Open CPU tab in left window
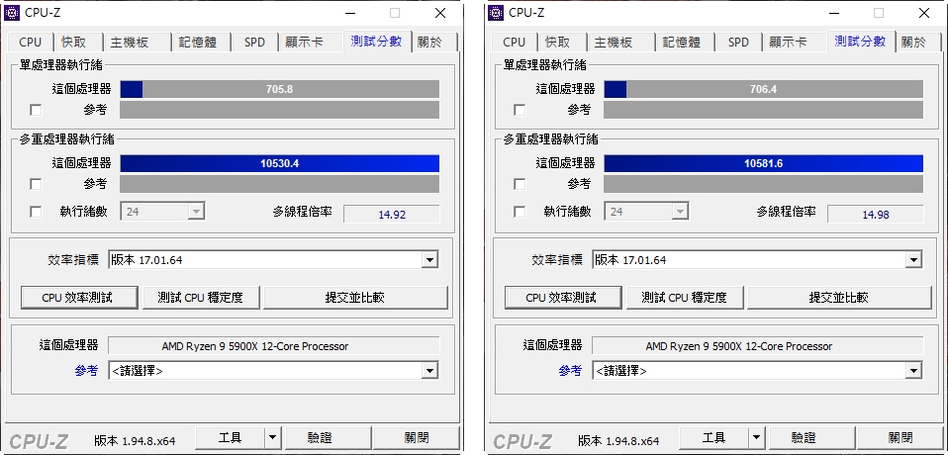Image resolution: width=948 pixels, height=455 pixels. [x=31, y=43]
